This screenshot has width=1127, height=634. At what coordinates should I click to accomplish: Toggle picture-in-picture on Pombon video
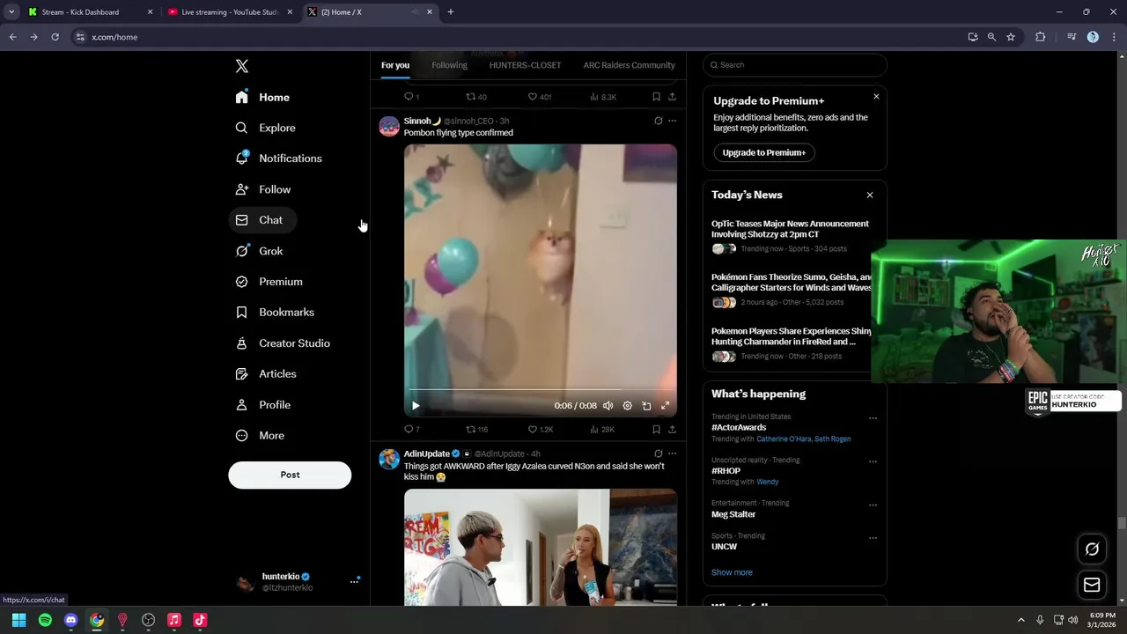coord(646,406)
